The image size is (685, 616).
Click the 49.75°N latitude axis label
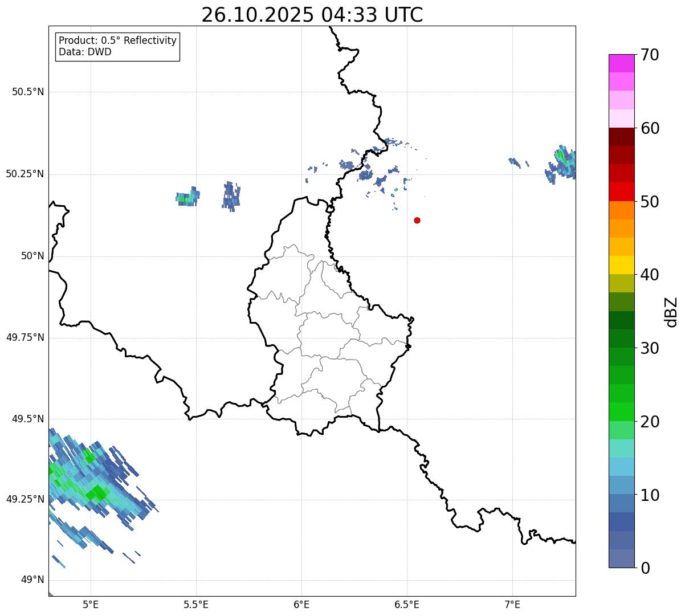[x=25, y=337]
